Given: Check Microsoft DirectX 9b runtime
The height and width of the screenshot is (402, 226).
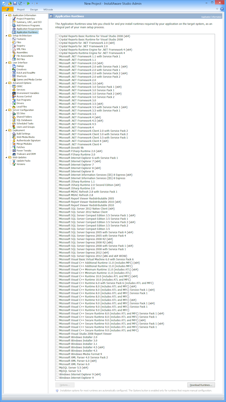Looking at the screenshot, I should (57, 148).
